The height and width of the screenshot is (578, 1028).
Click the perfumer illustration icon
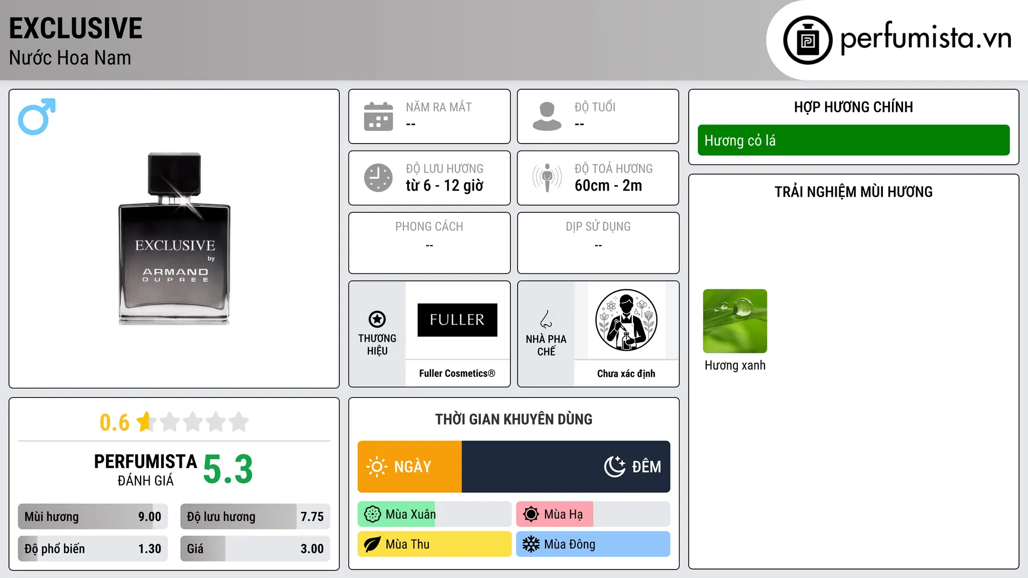coord(626,320)
